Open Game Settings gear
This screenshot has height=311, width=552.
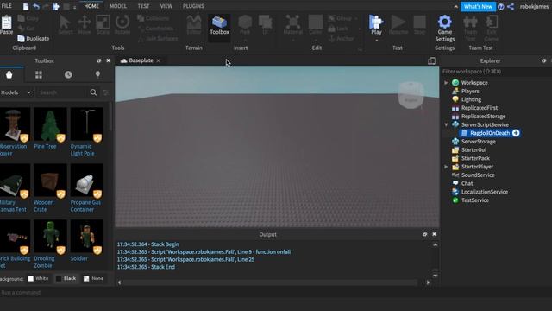(445, 29)
